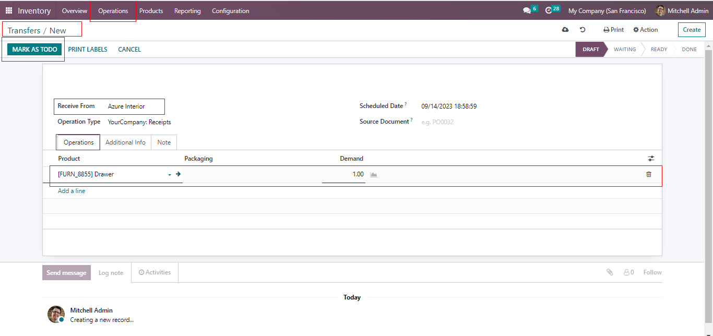Click the paperclip attachment icon

(x=610, y=272)
